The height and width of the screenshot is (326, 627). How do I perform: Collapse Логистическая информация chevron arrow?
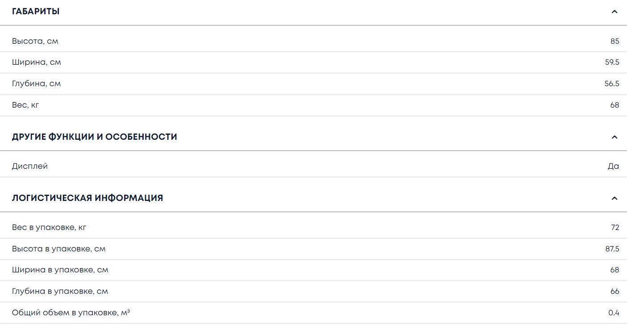pos(615,198)
